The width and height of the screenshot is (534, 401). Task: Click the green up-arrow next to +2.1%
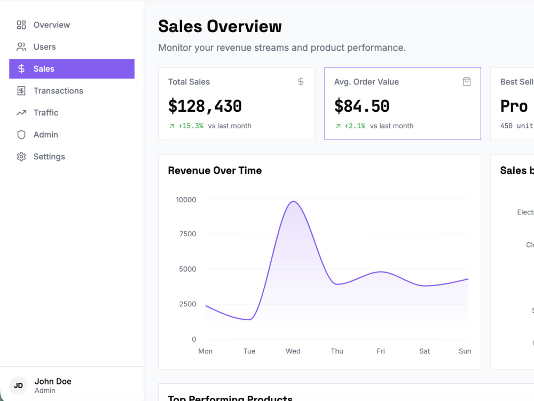point(338,126)
